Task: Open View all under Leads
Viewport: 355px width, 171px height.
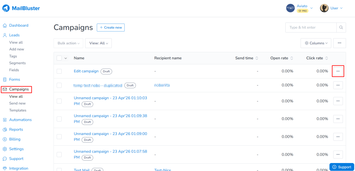Action: pyautogui.click(x=16, y=42)
